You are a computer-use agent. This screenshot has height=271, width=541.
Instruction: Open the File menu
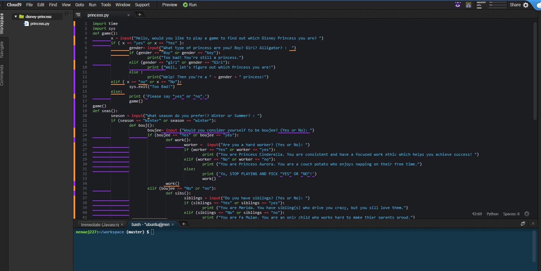tap(29, 5)
